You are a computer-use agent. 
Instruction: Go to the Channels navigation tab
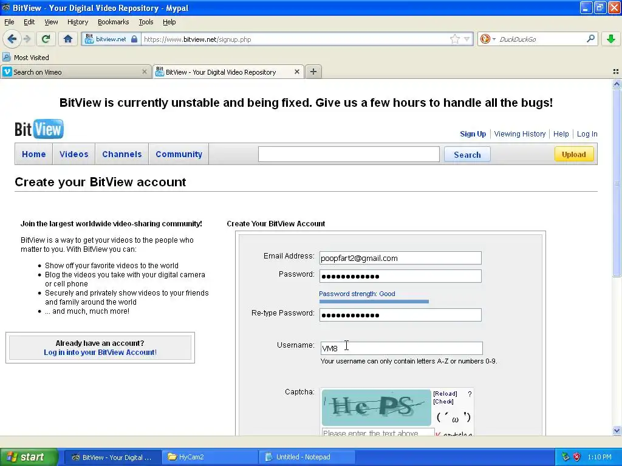(121, 154)
